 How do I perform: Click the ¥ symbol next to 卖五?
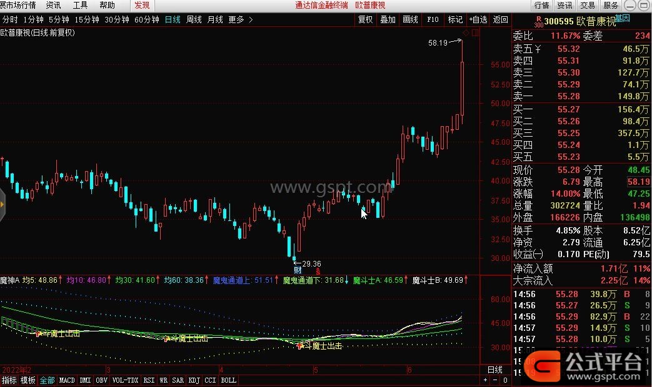[x=538, y=49]
